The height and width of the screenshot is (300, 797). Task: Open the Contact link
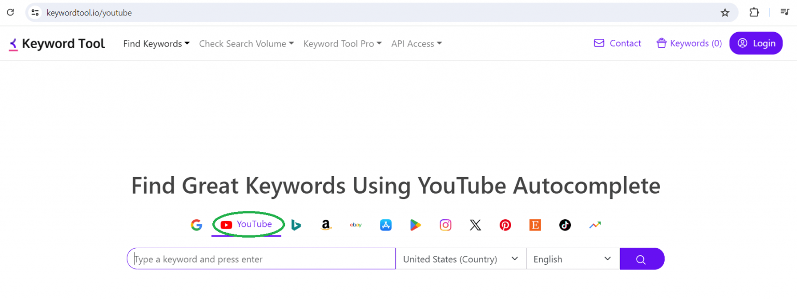(617, 44)
